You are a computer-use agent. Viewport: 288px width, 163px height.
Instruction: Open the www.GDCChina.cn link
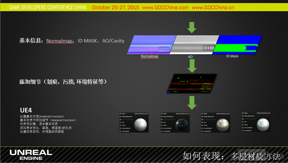(x=213, y=7)
